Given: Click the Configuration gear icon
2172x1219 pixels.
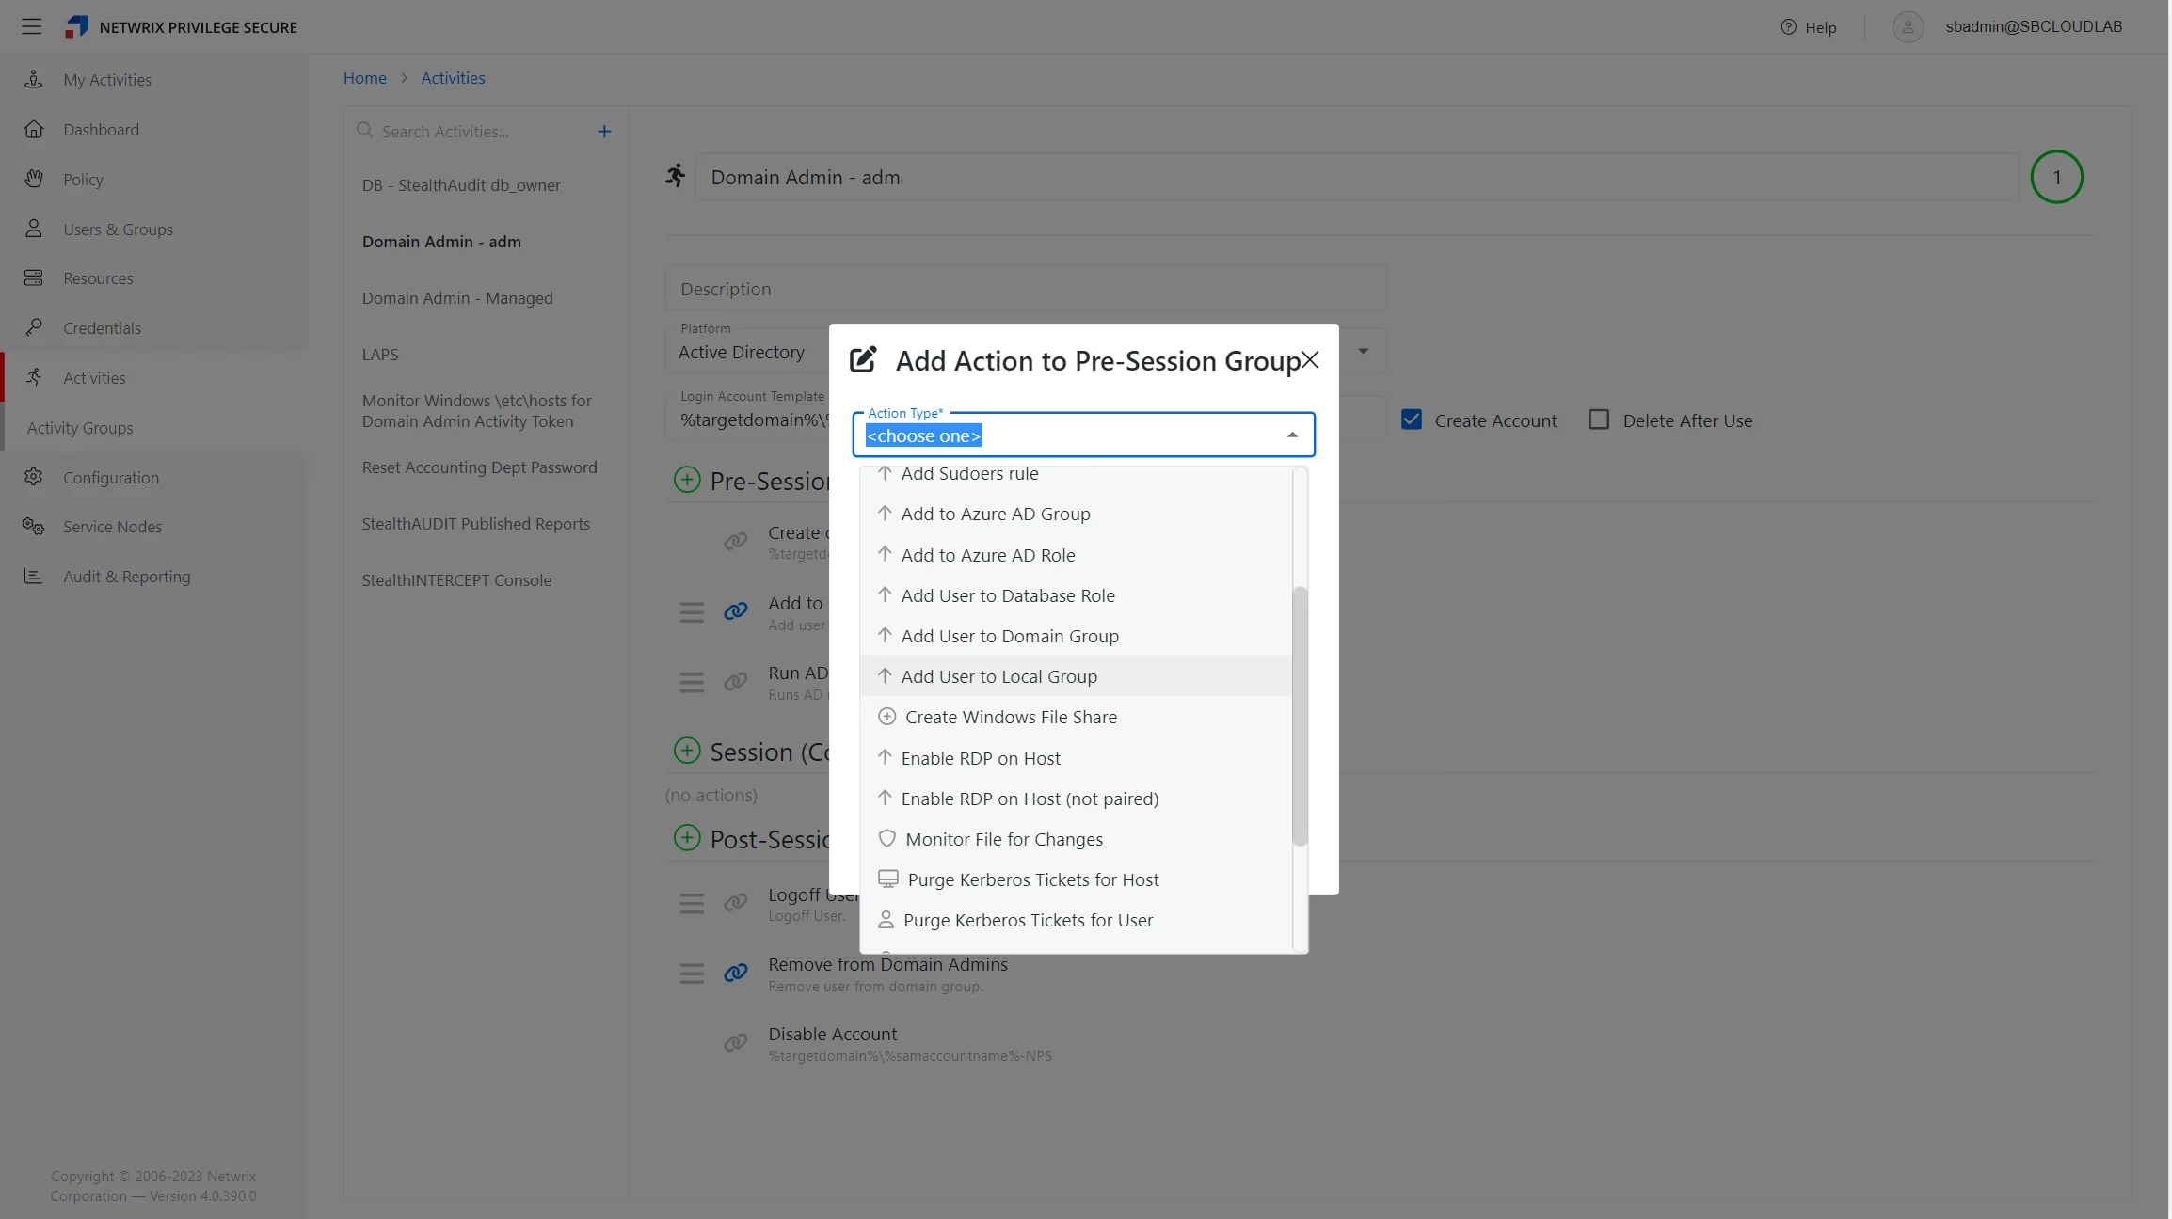Looking at the screenshot, I should point(34,477).
